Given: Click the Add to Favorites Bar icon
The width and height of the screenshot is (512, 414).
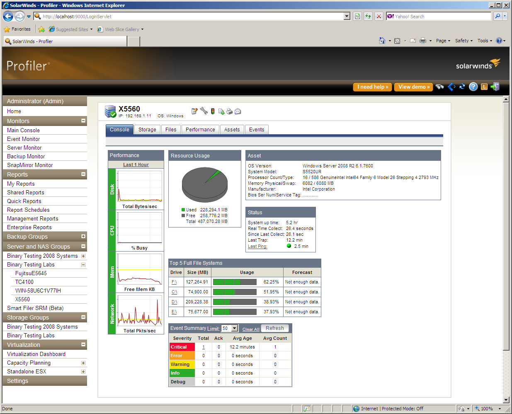Looking at the screenshot, I should [41, 29].
